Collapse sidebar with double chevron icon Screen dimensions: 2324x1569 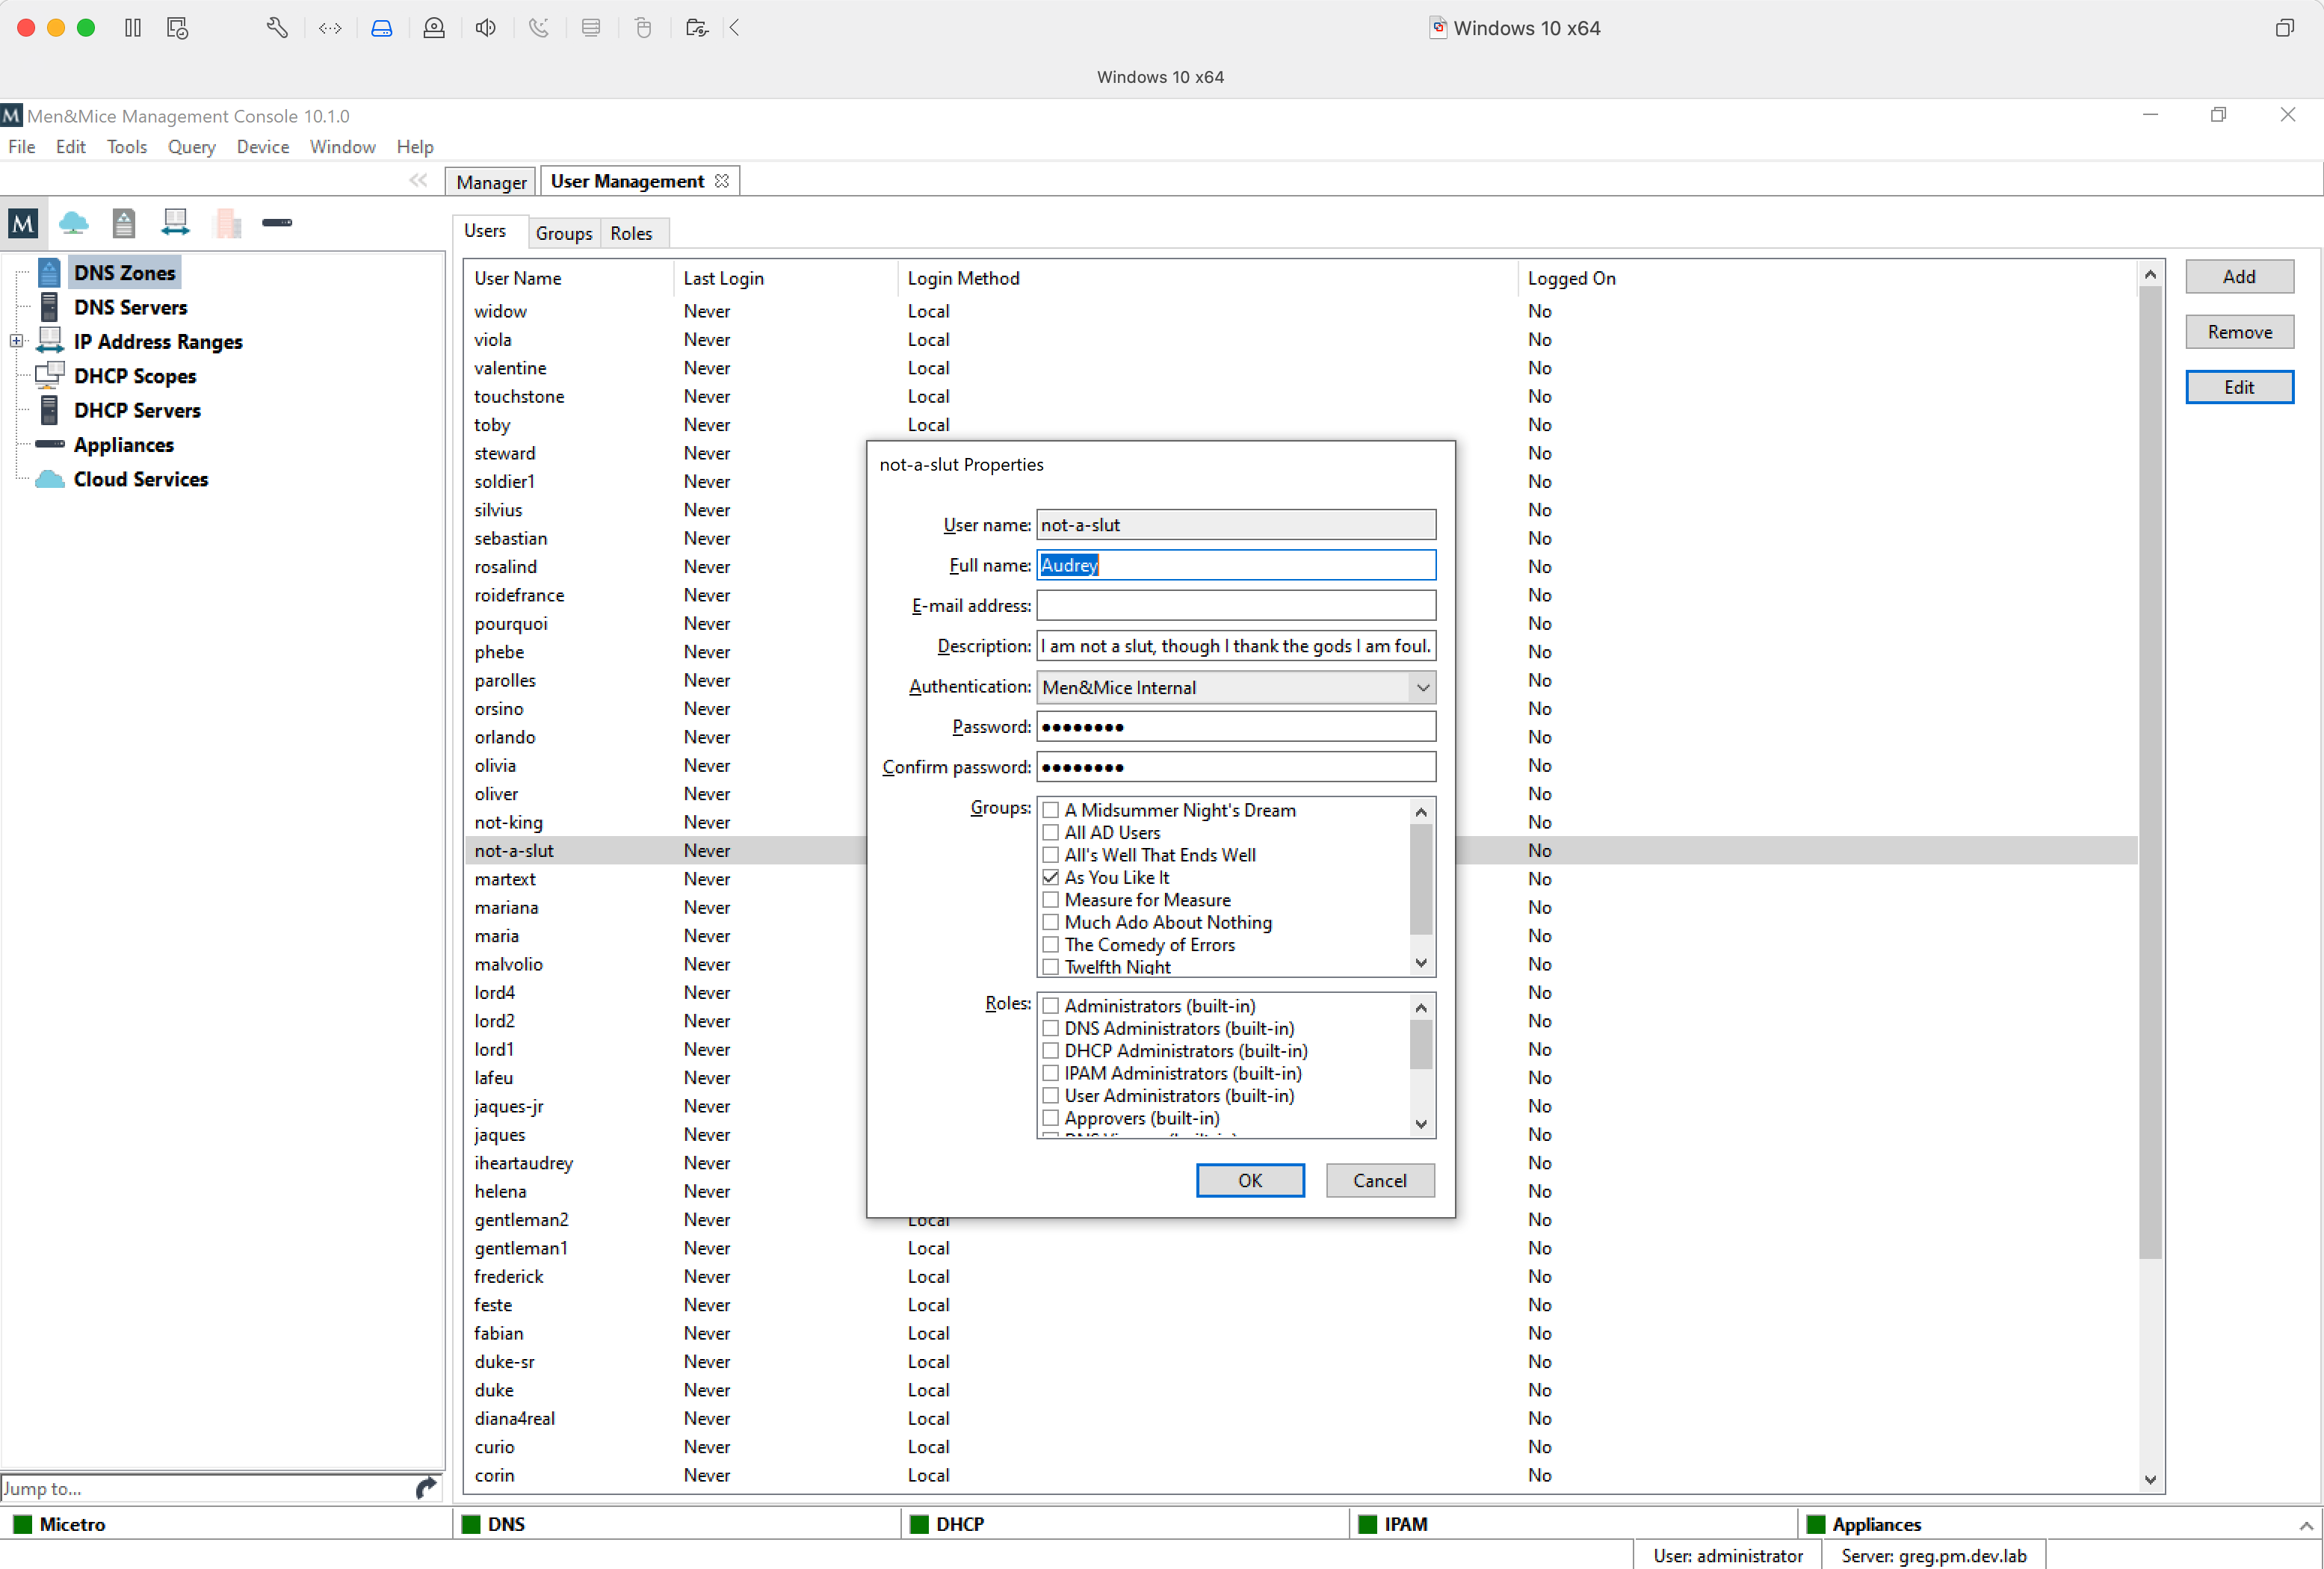click(418, 180)
